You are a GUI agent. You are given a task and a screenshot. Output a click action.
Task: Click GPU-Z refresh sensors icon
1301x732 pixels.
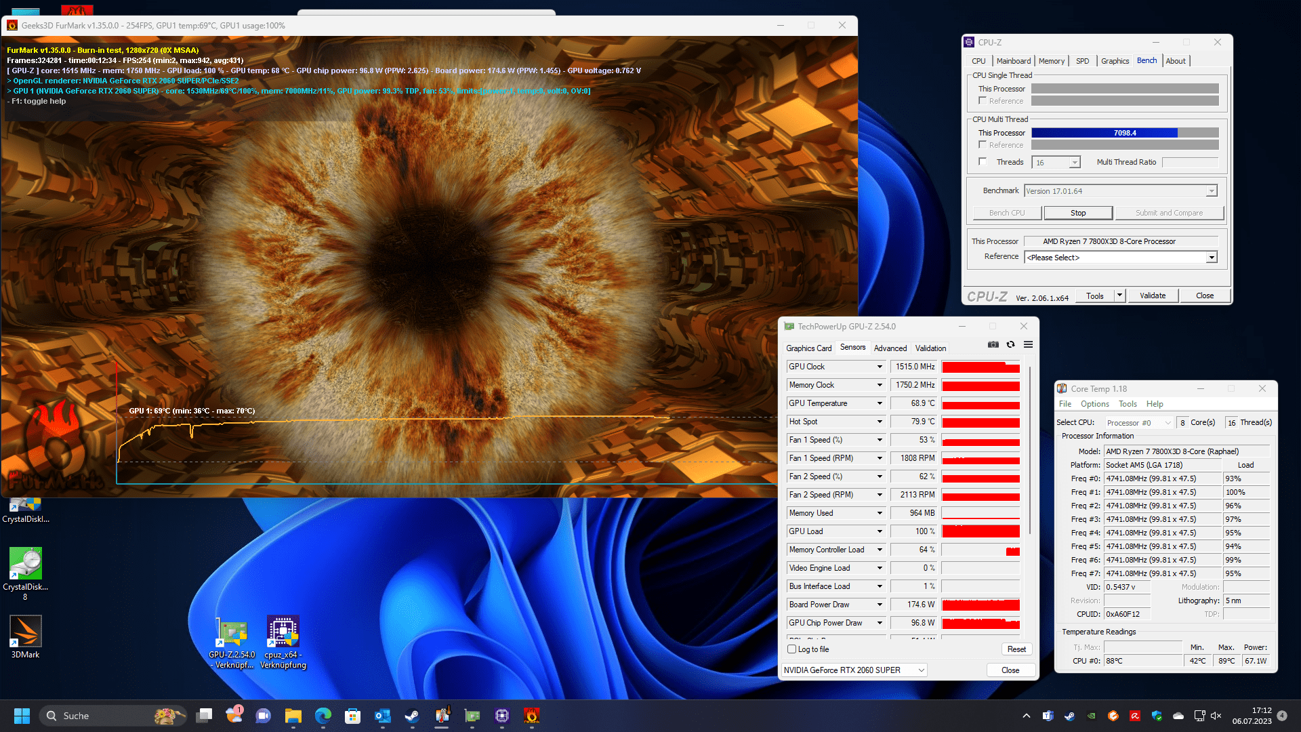point(1010,344)
